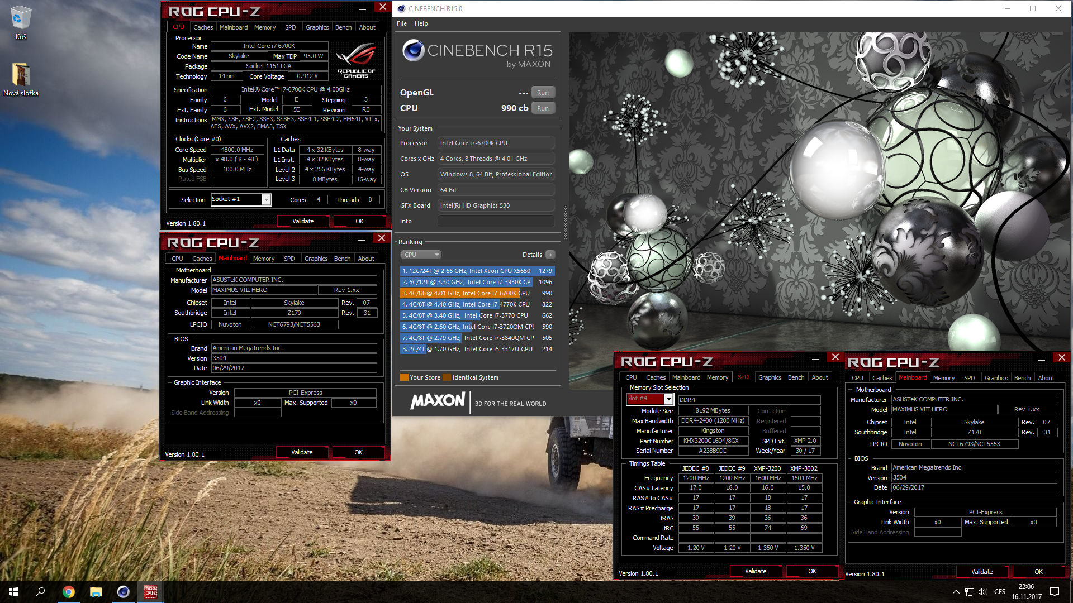Open CPU tab in CPU-Z SPD window
Viewport: 1073px width, 603px height.
631,378
